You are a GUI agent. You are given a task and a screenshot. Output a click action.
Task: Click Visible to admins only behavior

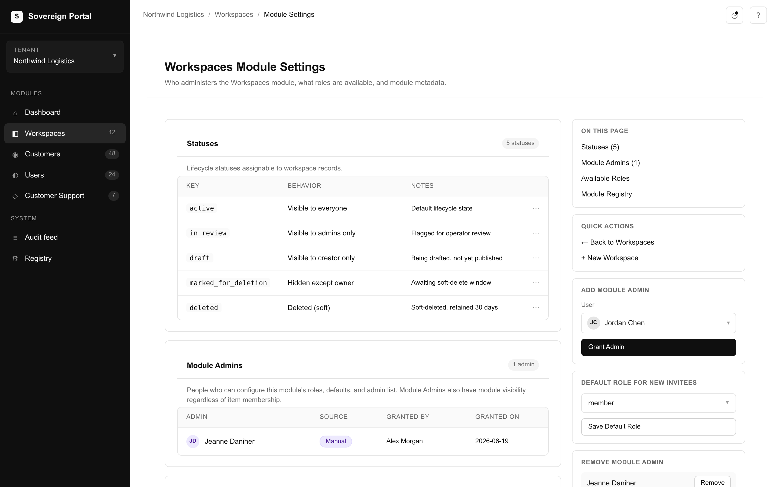click(x=321, y=233)
